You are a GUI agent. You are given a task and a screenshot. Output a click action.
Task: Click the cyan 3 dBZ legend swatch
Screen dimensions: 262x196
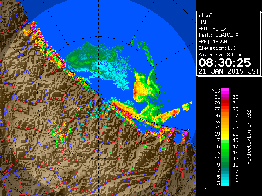coord(225,183)
